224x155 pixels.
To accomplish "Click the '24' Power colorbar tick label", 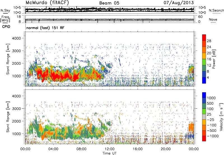I will point(209,47).
